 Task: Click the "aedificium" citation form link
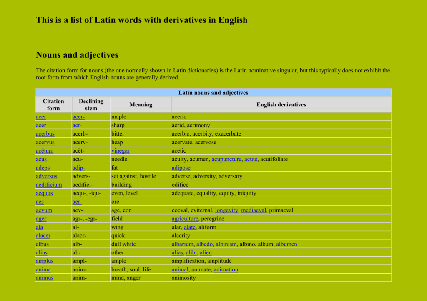pos(49,185)
